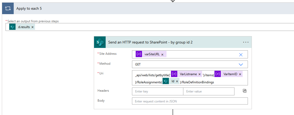Select the varSiteURL token label
This screenshot has height=115, width=294.
pos(152,54)
